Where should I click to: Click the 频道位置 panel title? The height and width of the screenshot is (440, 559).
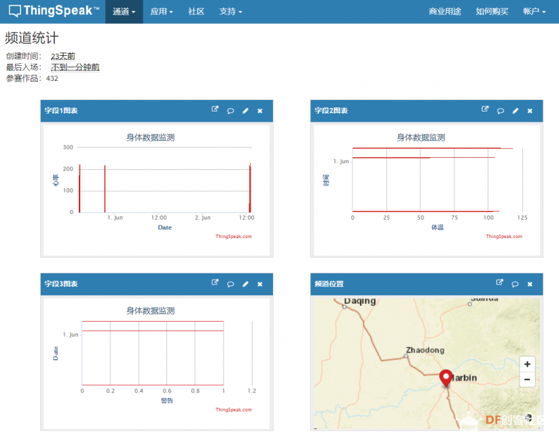[x=329, y=284]
